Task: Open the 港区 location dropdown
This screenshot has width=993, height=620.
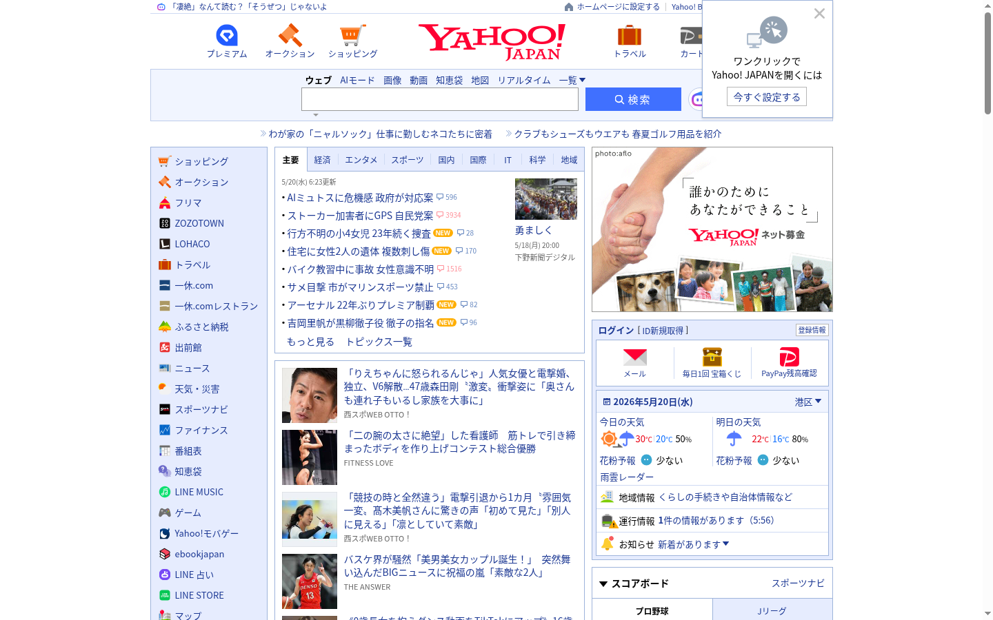Action: (808, 402)
